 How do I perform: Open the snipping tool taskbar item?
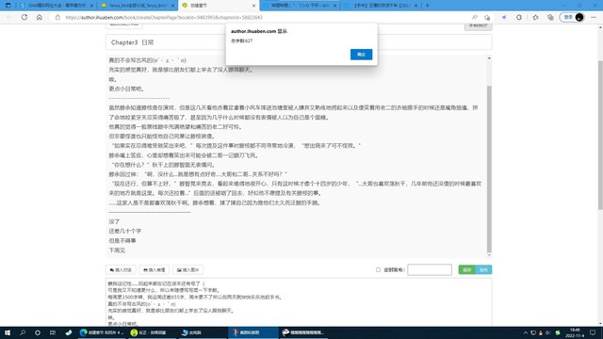[x=253, y=332]
